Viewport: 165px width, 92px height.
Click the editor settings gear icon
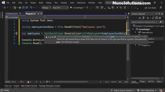coord(129,14)
